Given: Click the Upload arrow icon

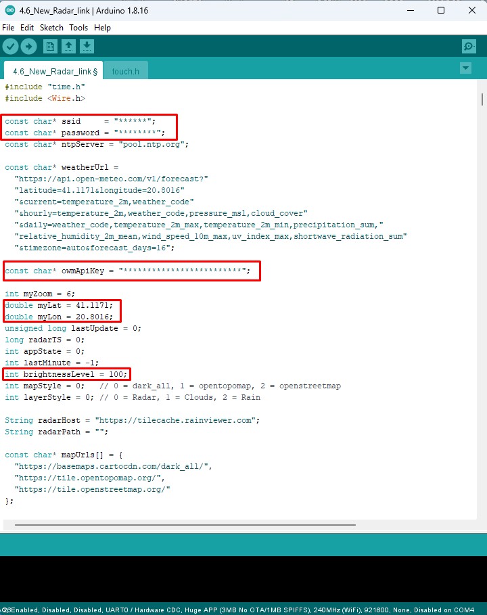Looking at the screenshot, I should click(28, 46).
